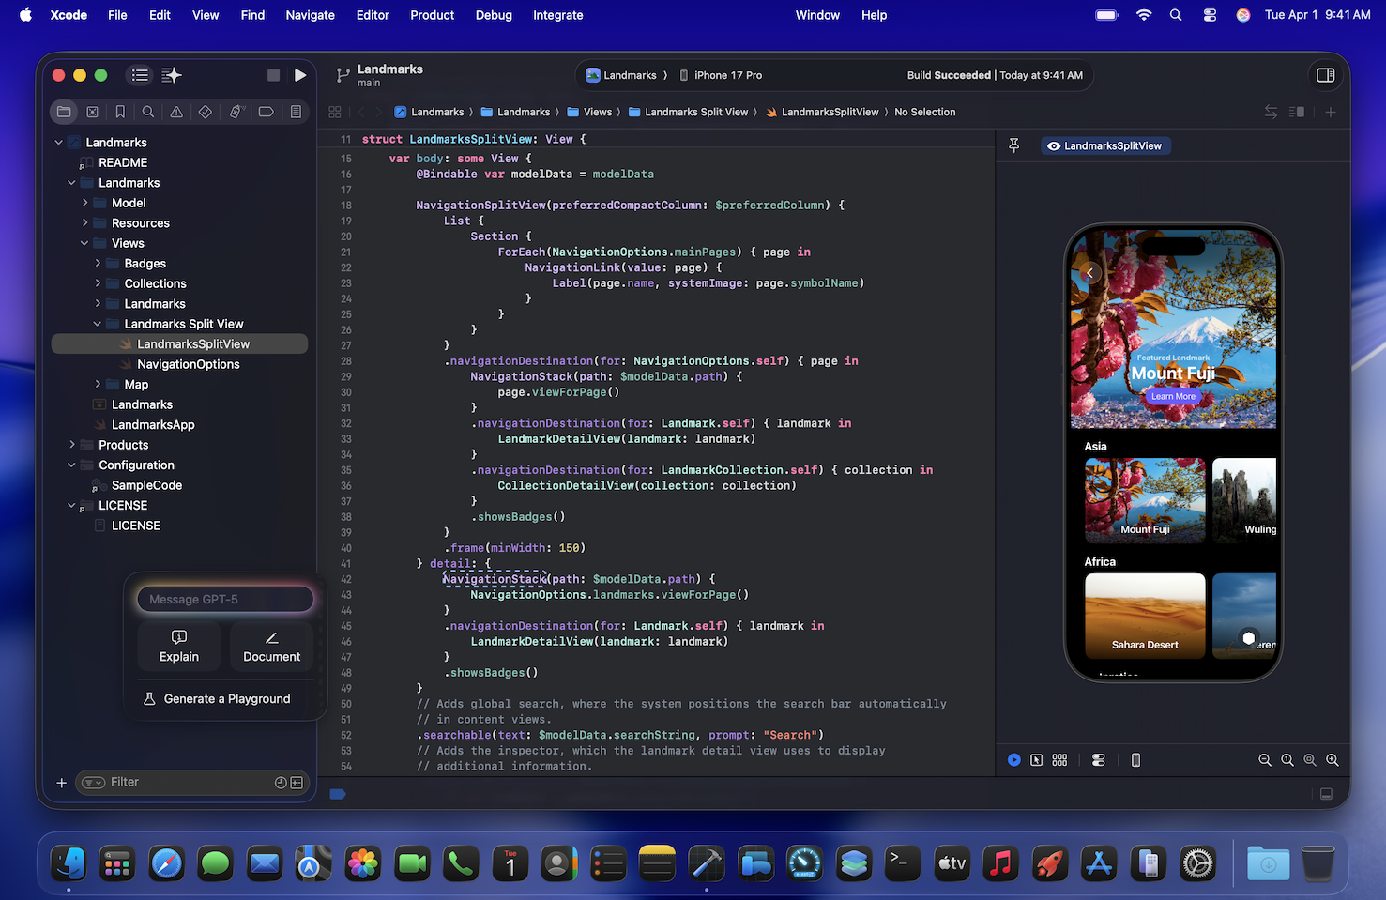Pin the LandmarksSplitView preview
The width and height of the screenshot is (1386, 900).
pyautogui.click(x=1013, y=145)
